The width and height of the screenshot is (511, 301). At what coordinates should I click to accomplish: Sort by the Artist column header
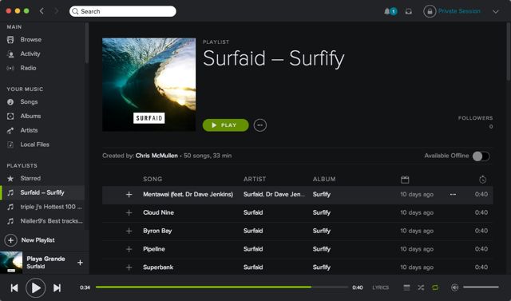tap(255, 179)
